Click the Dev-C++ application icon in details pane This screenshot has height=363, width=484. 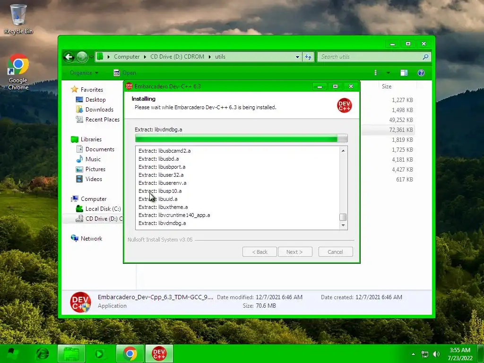tap(80, 302)
